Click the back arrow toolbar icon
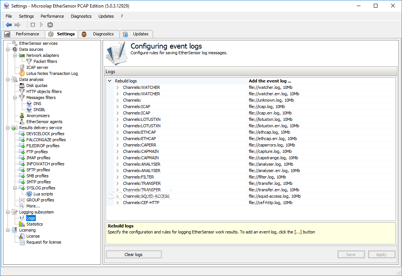The width and height of the screenshot is (402, 276). 9,25
